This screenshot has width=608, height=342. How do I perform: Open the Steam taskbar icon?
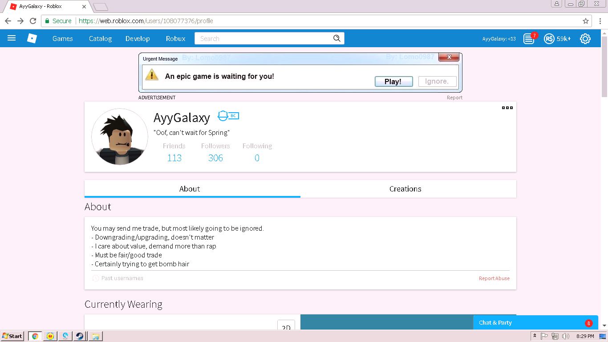[79, 336]
